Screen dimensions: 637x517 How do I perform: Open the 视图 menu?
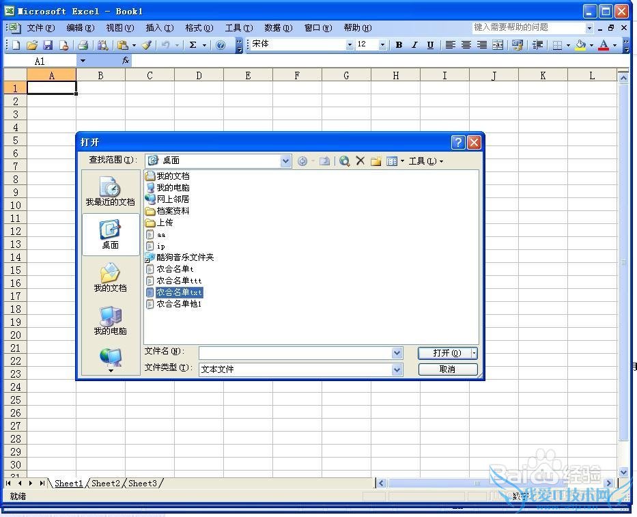120,28
